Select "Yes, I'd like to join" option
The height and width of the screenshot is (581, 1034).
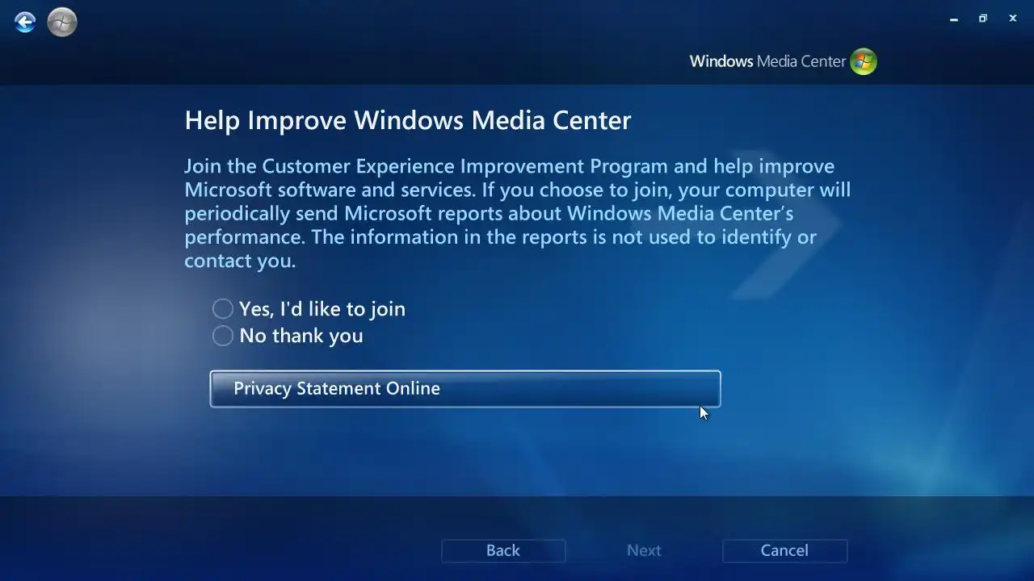pos(309,309)
